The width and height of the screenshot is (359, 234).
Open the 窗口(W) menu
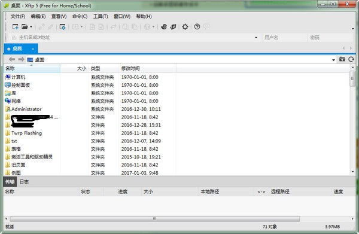tap(122, 17)
